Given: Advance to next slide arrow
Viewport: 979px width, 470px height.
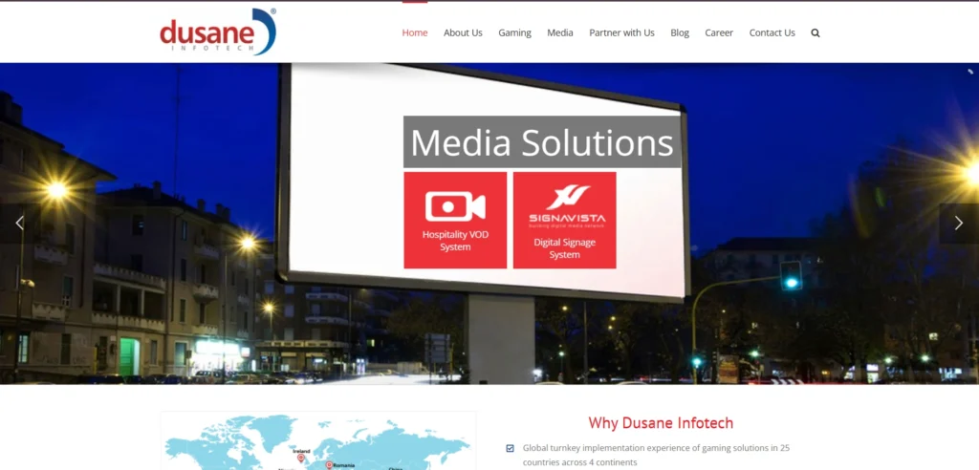Looking at the screenshot, I should (958, 223).
